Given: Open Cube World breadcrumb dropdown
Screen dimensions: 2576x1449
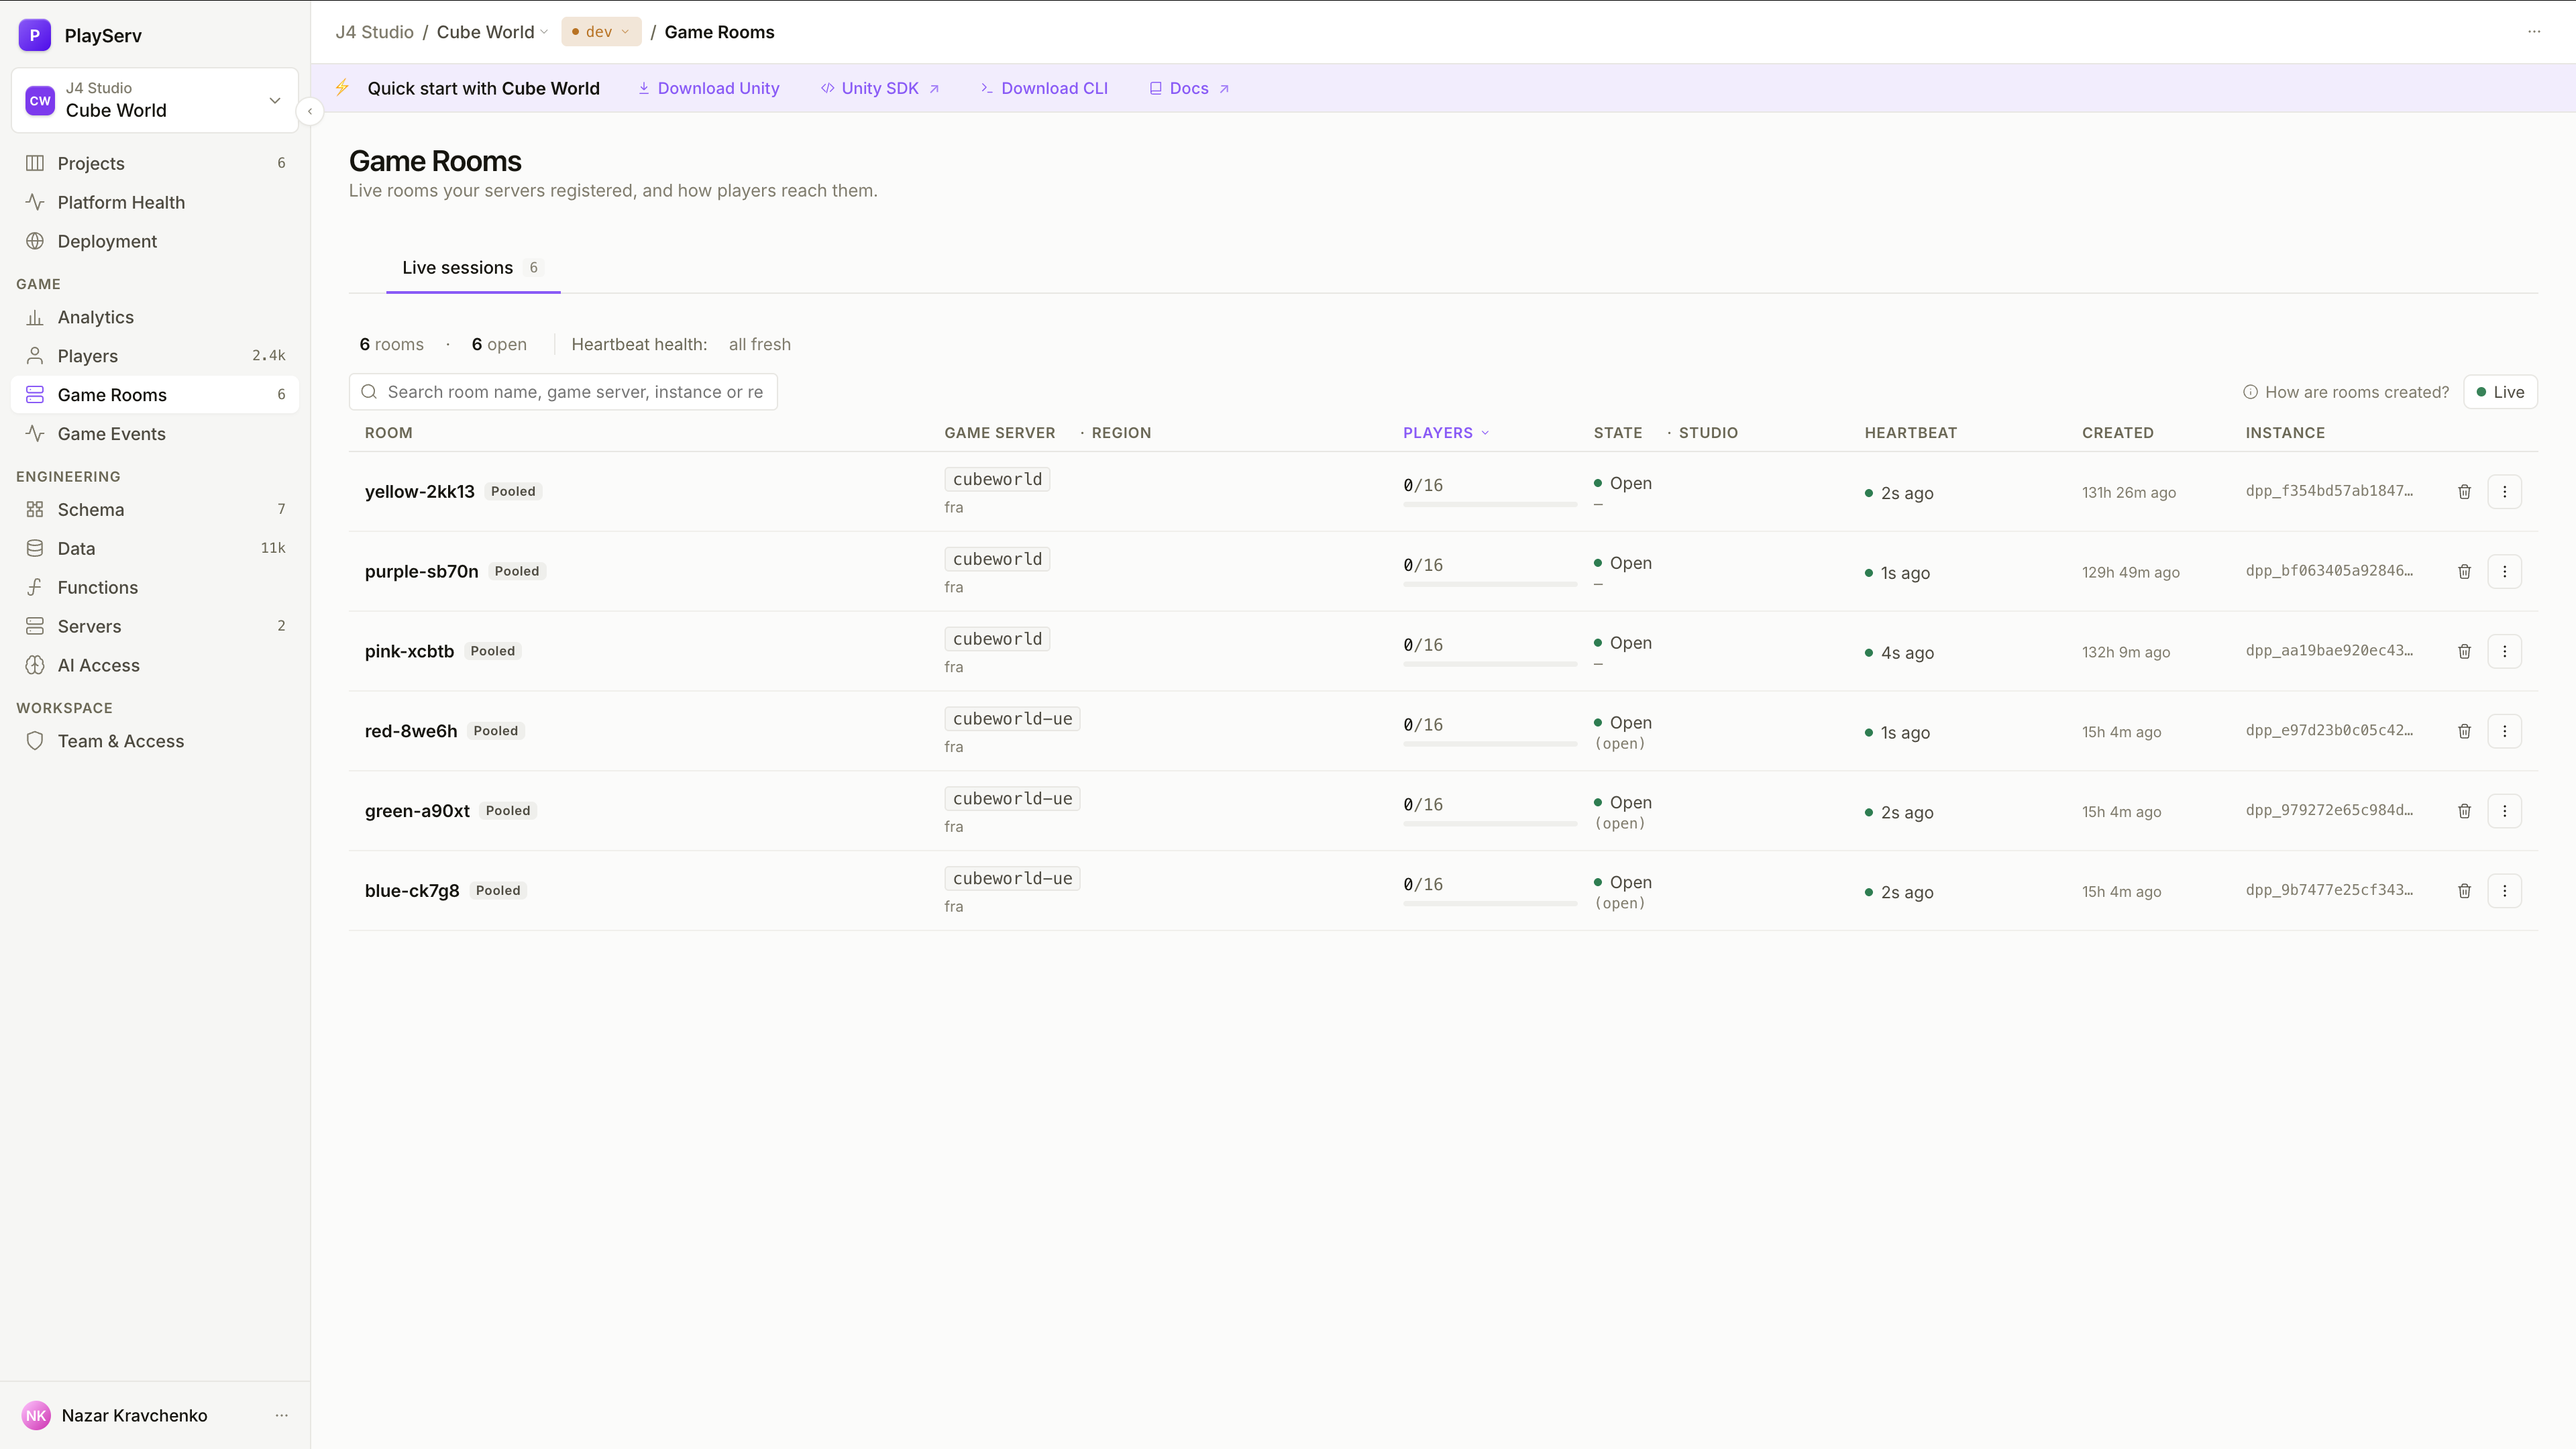Looking at the screenshot, I should click(492, 32).
